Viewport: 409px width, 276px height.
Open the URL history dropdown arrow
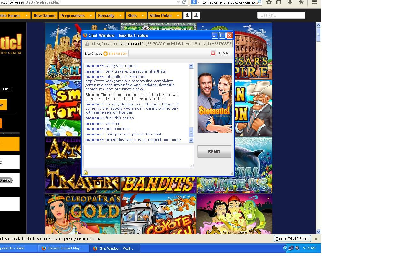(178, 2)
